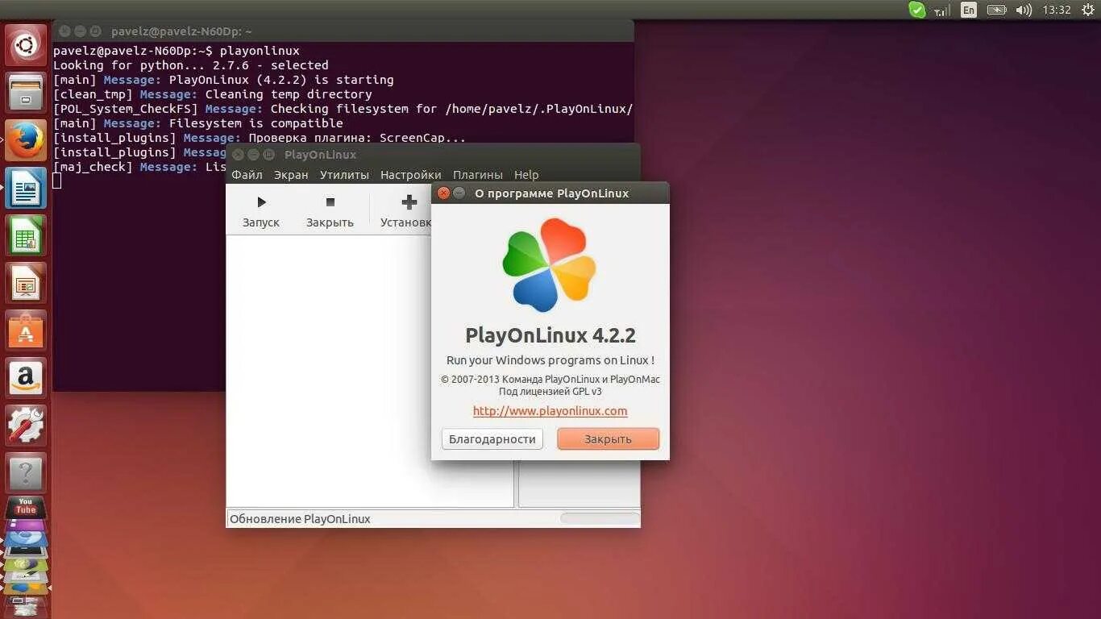
Task: Open Amazon icon in the launcher
Action: (x=26, y=378)
